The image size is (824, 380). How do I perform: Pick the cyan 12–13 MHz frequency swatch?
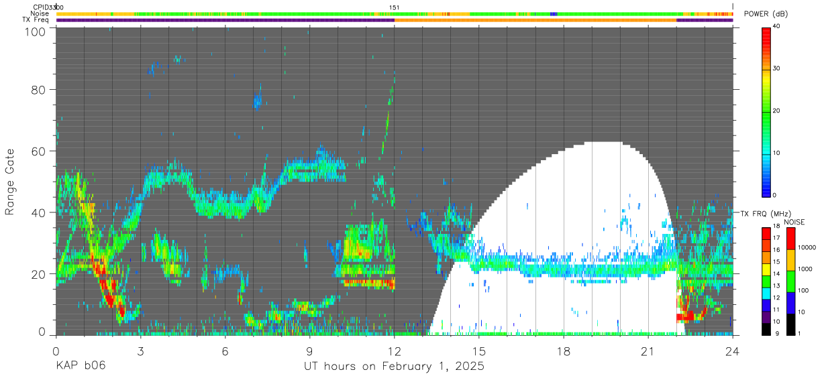[766, 292]
